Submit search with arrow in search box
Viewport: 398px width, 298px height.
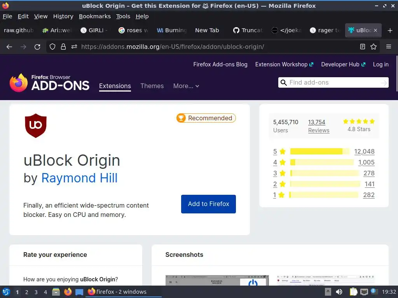pyautogui.click(x=384, y=83)
